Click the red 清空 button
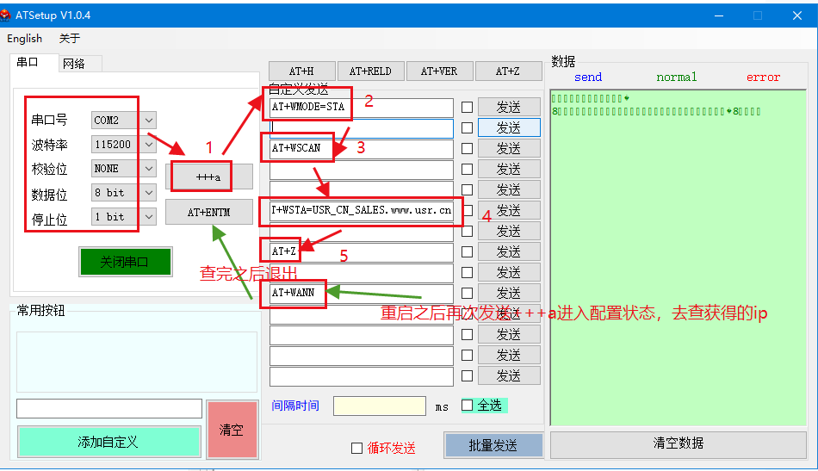Image resolution: width=818 pixels, height=471 pixels. point(232,430)
